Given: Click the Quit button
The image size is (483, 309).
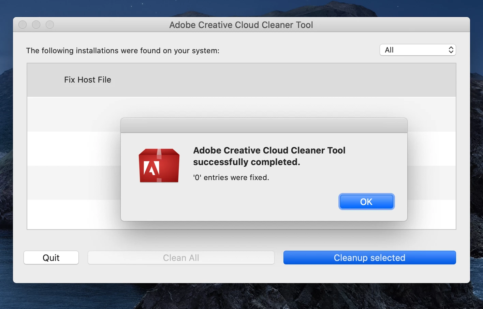Looking at the screenshot, I should tap(51, 257).
